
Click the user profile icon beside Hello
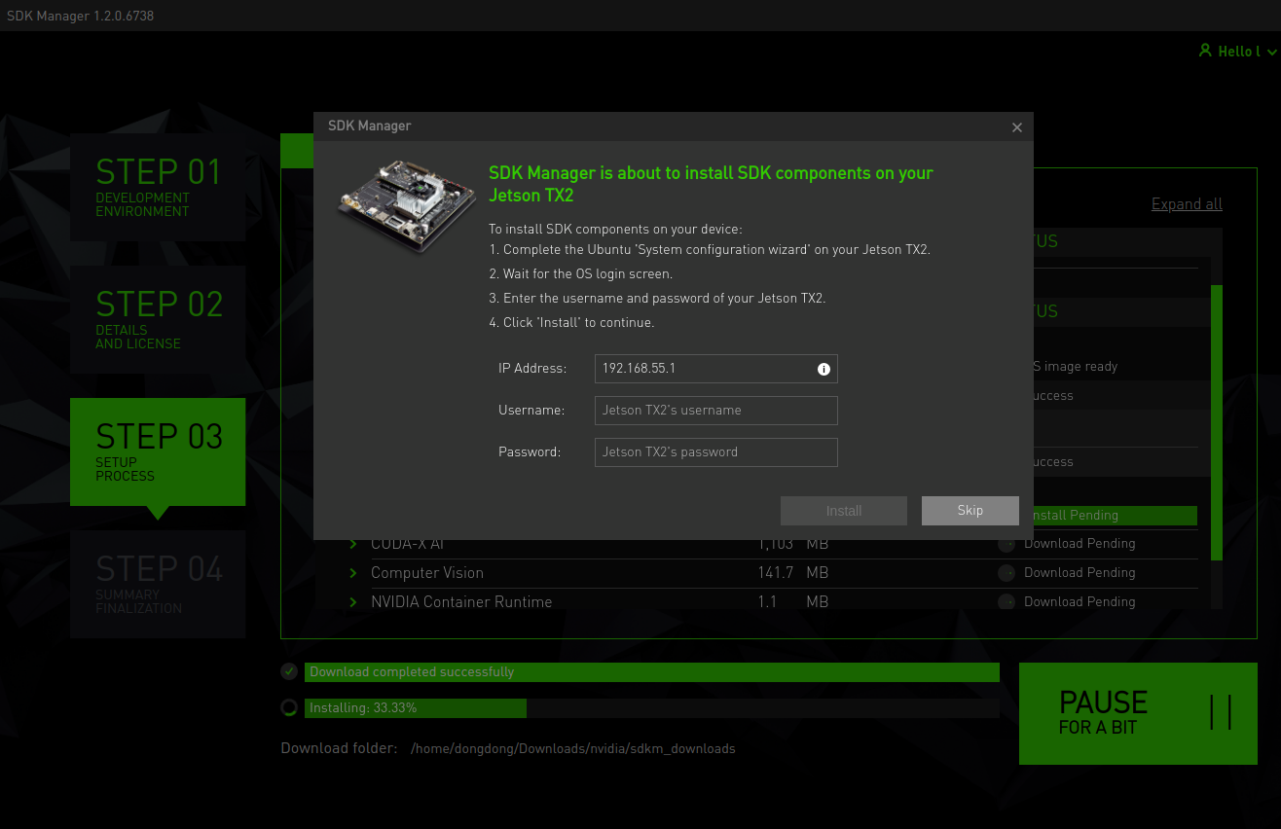pos(1205,51)
